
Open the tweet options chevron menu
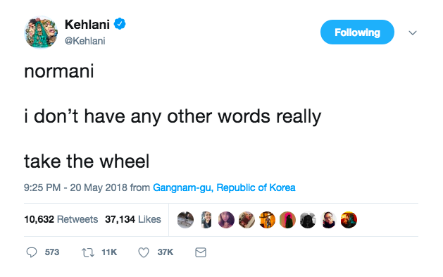point(413,33)
